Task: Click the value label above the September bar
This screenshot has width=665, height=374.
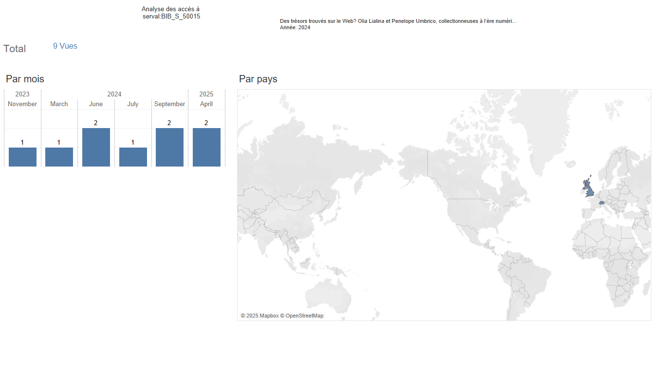Action: point(169,123)
